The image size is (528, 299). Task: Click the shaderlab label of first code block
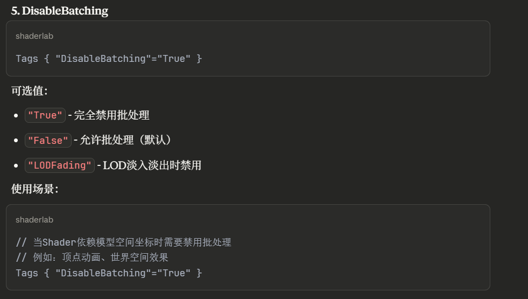pos(34,36)
